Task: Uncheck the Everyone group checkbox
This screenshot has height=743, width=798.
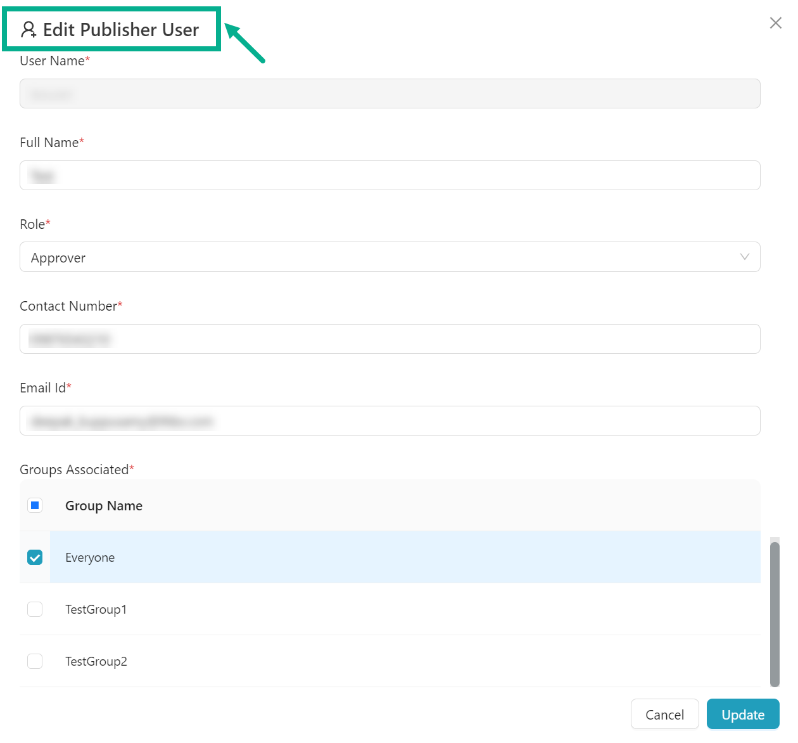Action: (35, 558)
